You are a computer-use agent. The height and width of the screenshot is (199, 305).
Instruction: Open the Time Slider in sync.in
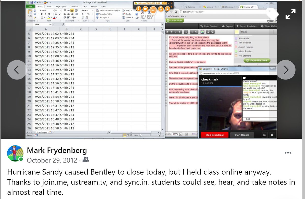(268, 26)
